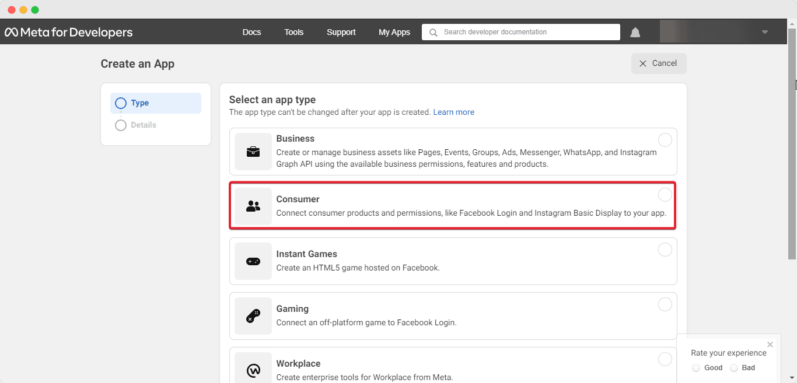The width and height of the screenshot is (797, 383).
Task: Select the Business app type radio
Action: click(665, 140)
